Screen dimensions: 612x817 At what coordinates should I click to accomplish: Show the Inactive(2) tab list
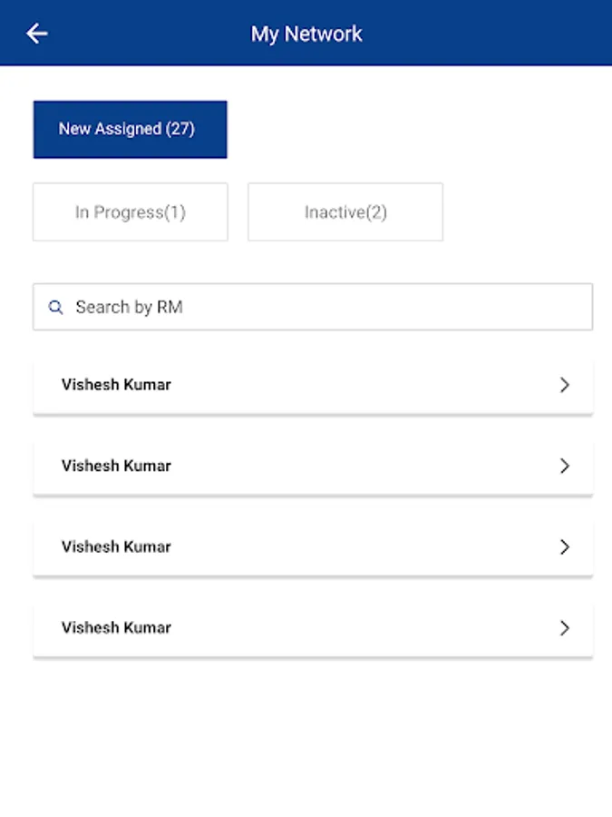point(345,212)
